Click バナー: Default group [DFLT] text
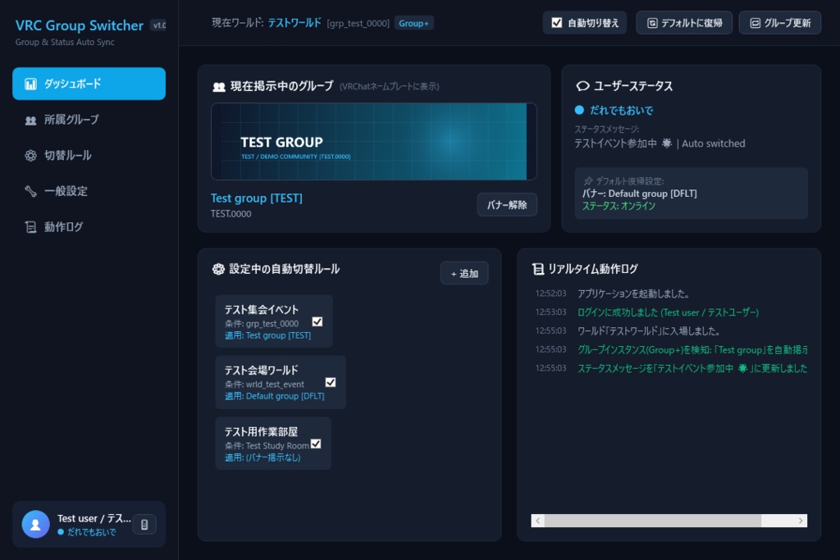This screenshot has width=840, height=560. [x=640, y=193]
